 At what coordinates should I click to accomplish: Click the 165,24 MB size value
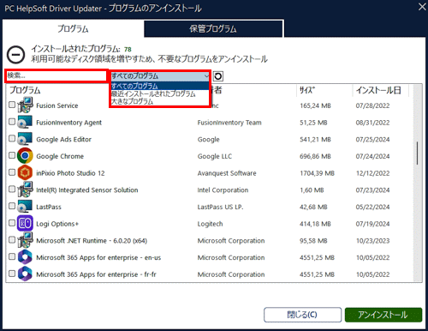[315, 105]
